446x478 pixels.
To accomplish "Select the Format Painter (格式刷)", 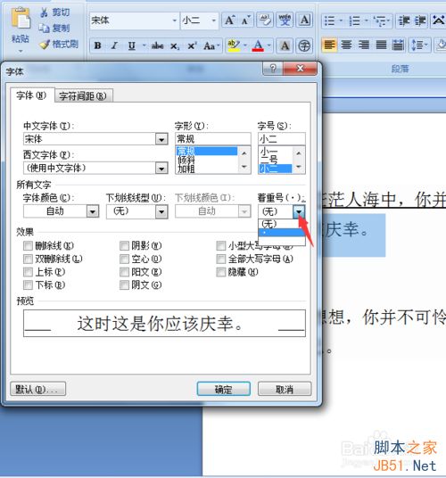I will pos(59,45).
